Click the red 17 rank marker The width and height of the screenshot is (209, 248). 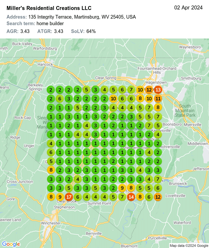point(69,197)
